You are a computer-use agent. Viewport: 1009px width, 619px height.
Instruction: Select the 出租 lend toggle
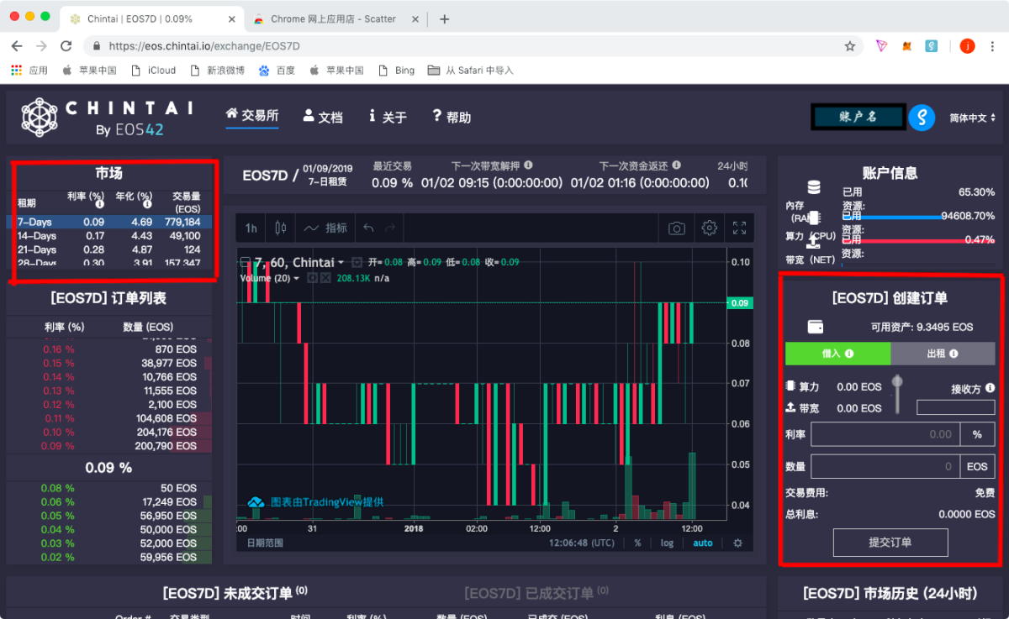[943, 354]
